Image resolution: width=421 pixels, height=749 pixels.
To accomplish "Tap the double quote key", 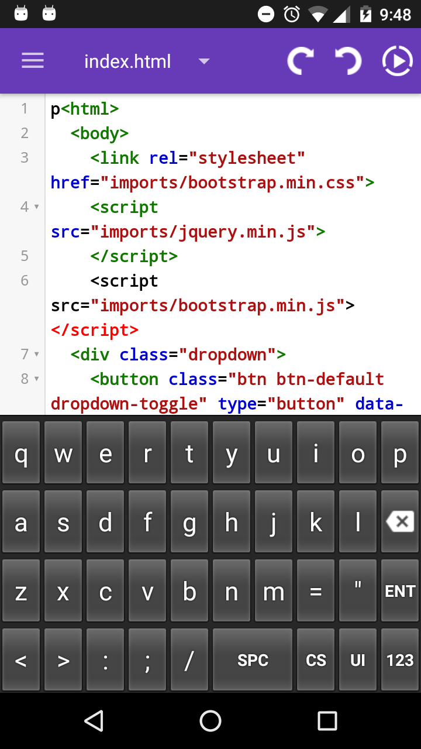I will [358, 590].
